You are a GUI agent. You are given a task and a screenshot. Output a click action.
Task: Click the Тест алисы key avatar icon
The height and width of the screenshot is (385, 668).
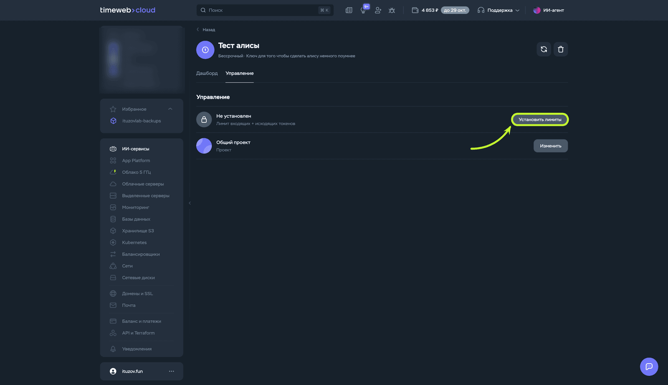[205, 50]
